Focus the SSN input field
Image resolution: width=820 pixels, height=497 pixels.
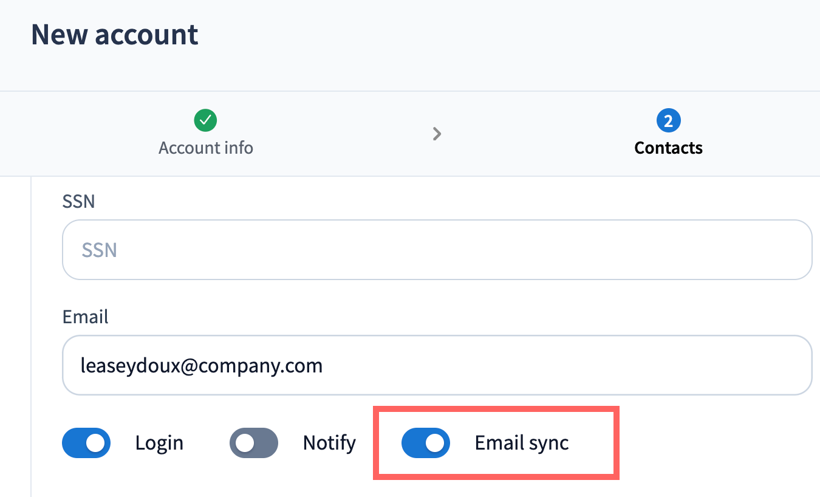437,250
